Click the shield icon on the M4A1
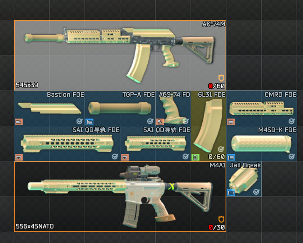303x243 pixels. click(x=221, y=219)
